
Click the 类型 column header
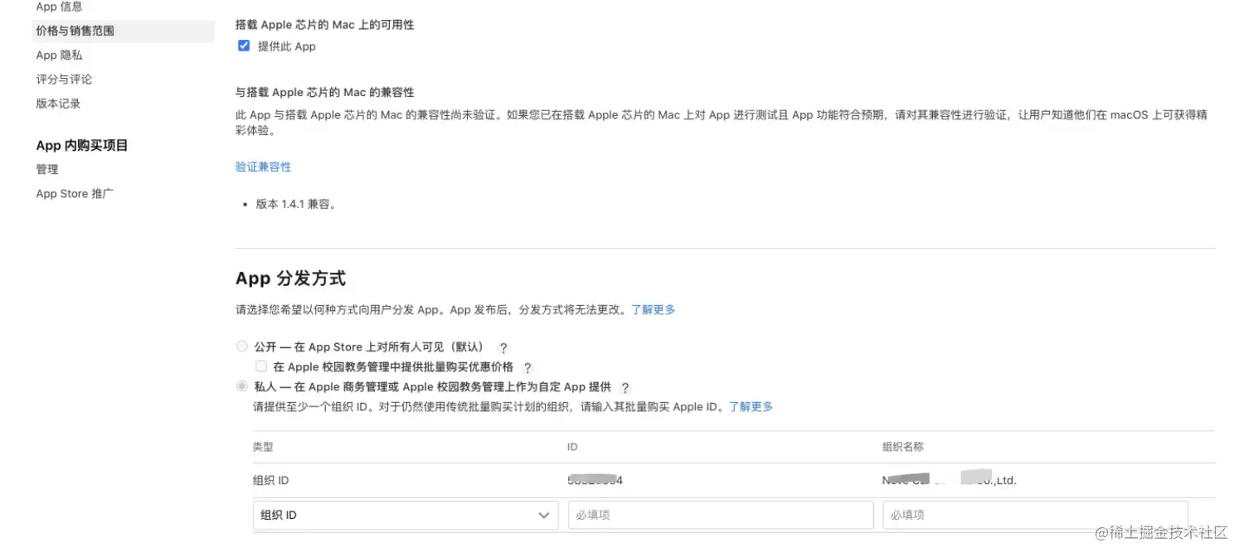(263, 447)
